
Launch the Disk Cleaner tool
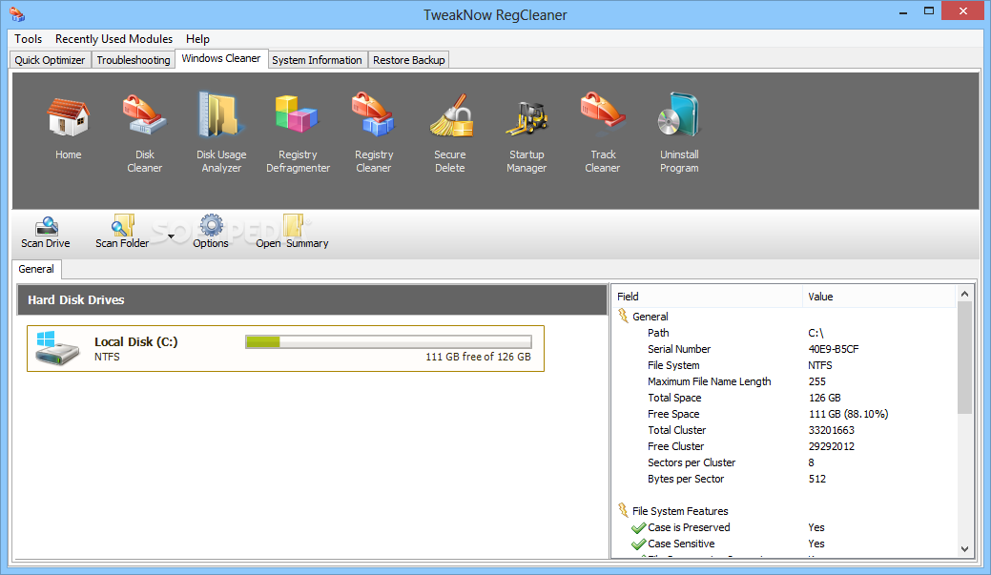pos(144,115)
